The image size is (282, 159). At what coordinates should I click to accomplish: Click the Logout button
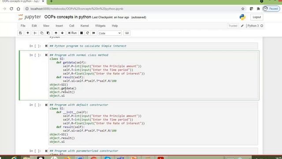(256, 17)
